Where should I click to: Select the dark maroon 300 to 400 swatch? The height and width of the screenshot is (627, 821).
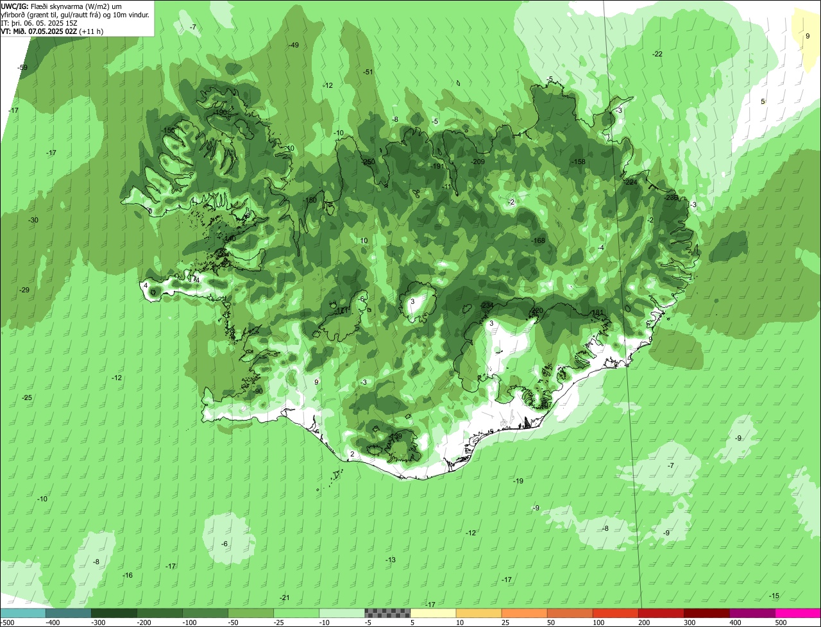click(706, 613)
